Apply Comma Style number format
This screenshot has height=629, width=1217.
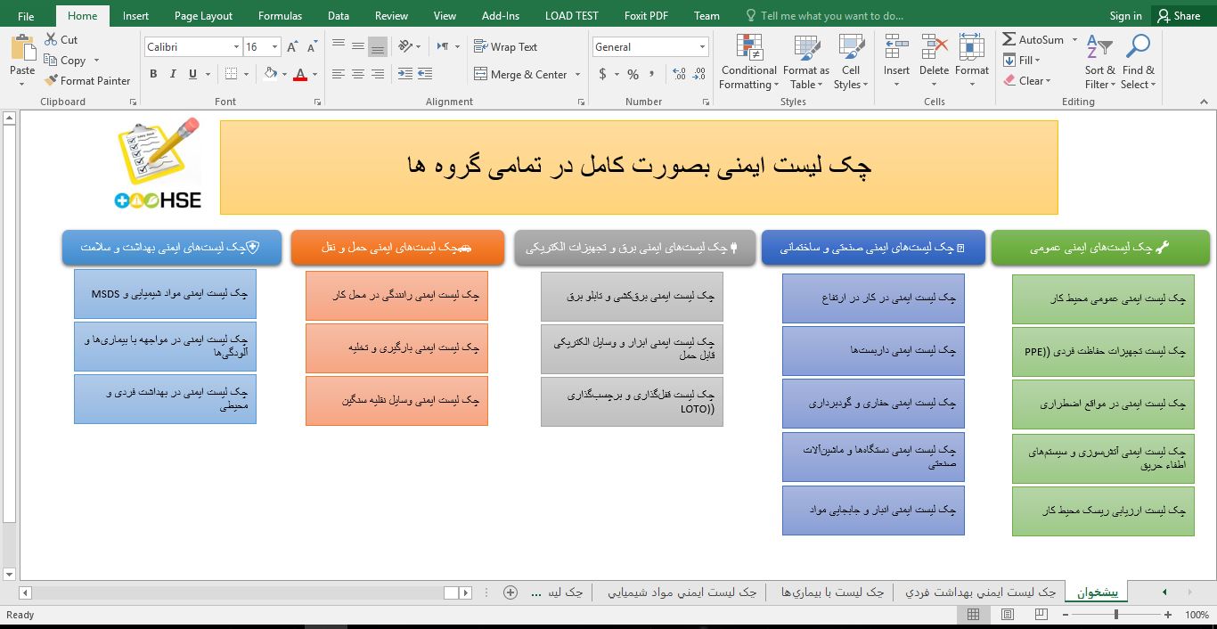point(653,74)
